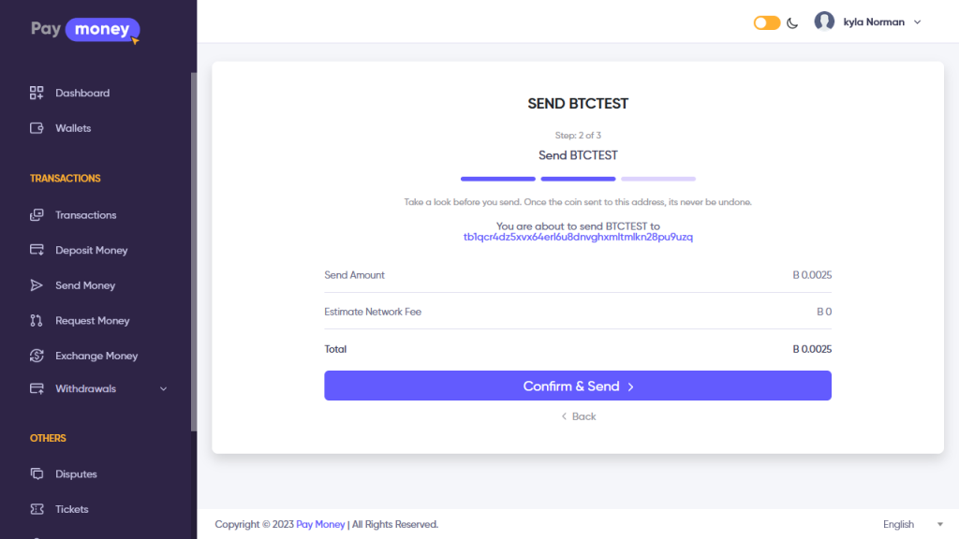Viewport: 959px width, 539px height.
Task: Click the Request Money icon
Action: pos(37,321)
